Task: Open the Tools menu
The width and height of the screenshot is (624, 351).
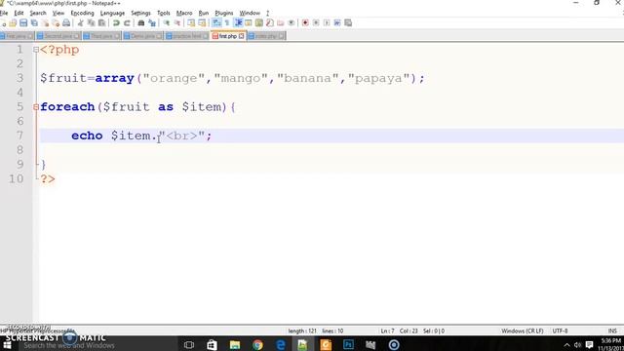Action: 163,13
